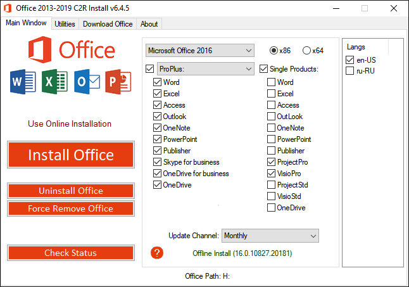Viewport: 409px width, 287px height.
Task: Switch to the Main Window tab
Action: point(26,23)
